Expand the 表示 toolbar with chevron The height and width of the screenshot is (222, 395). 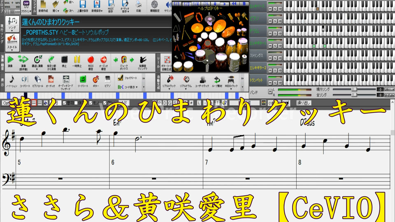pyautogui.click(x=144, y=79)
